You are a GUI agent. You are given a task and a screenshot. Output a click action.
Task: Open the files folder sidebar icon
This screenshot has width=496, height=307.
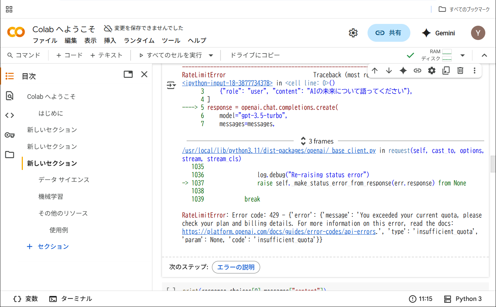pos(10,155)
